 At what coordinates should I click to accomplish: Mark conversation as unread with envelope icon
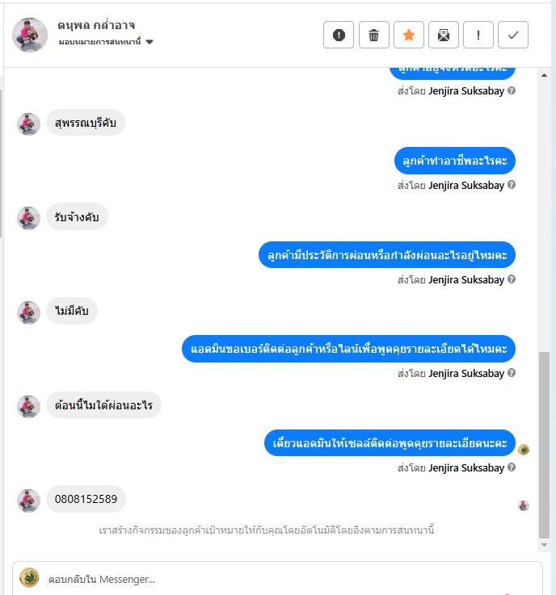tap(444, 35)
